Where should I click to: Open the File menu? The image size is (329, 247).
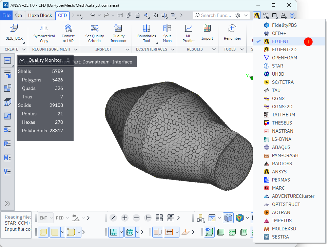point(6,15)
